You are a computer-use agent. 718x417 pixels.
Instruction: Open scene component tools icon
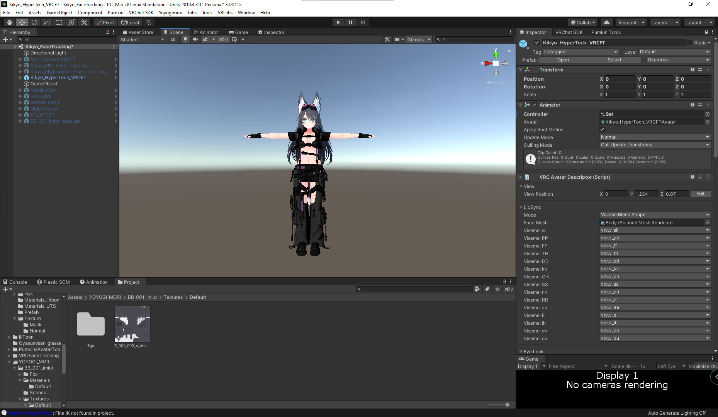click(x=387, y=39)
